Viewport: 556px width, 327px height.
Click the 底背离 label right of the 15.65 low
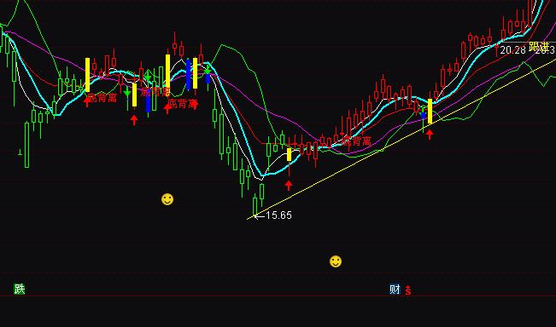point(357,141)
